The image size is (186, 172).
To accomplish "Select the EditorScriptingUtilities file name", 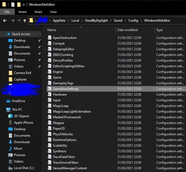I will (x=69, y=66).
